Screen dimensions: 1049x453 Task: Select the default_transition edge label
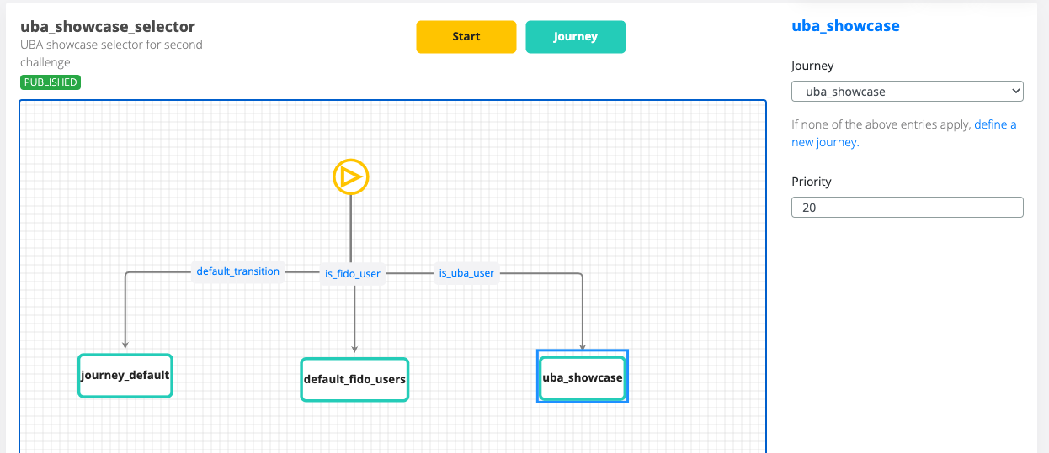tap(237, 271)
